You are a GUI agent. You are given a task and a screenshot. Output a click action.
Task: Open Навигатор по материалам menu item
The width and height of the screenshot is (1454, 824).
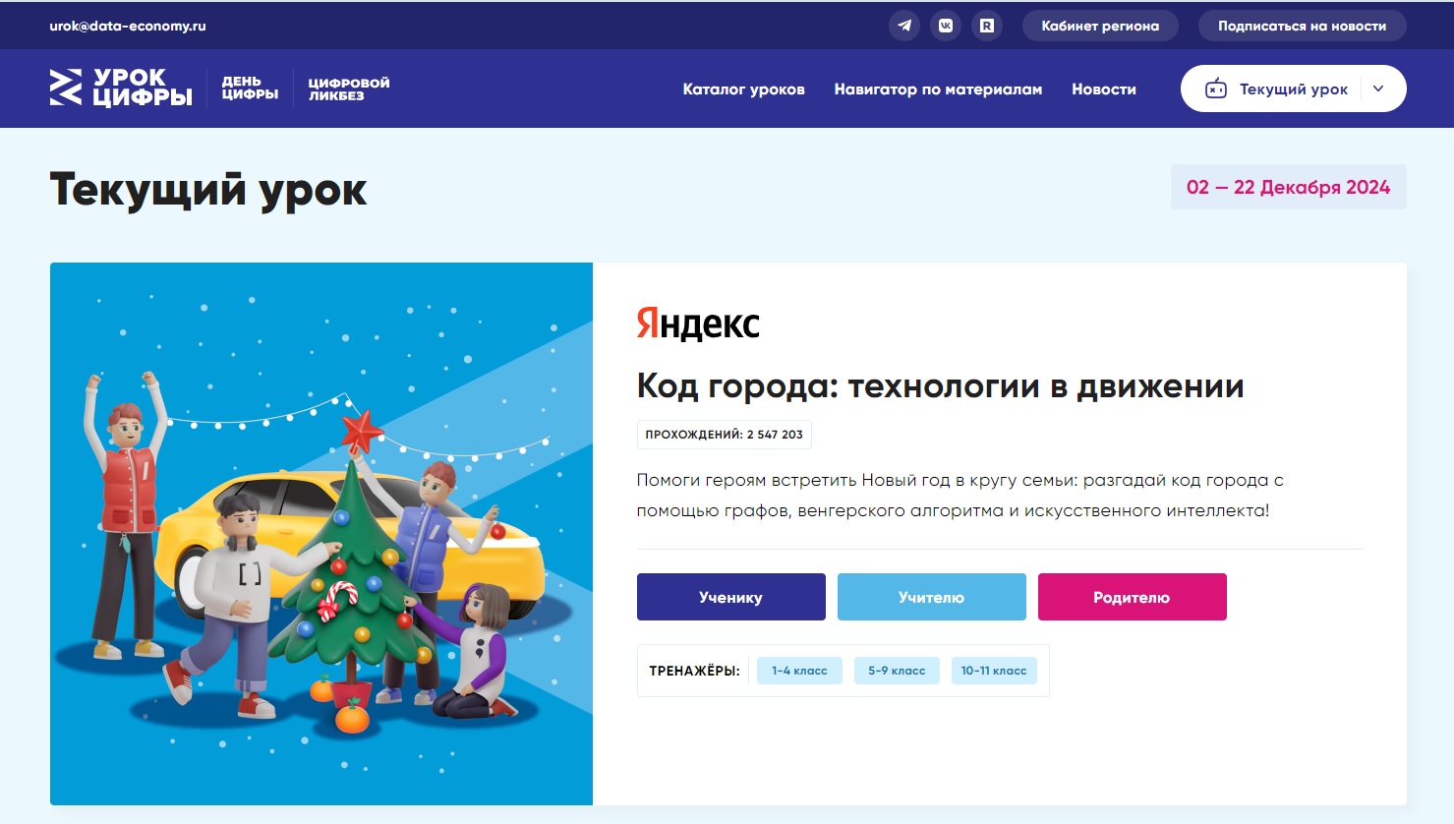point(938,89)
